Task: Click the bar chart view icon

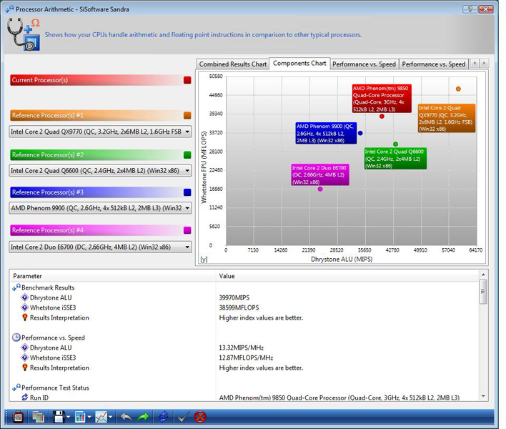Action: 80,417
